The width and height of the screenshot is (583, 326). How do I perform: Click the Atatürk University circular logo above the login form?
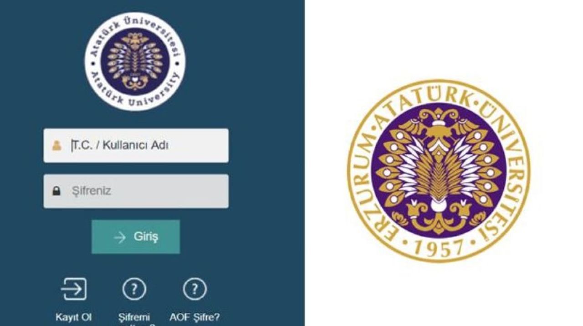click(x=135, y=61)
